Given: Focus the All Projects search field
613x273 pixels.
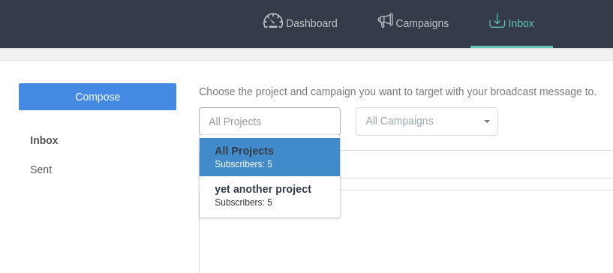Looking at the screenshot, I should point(270,121).
